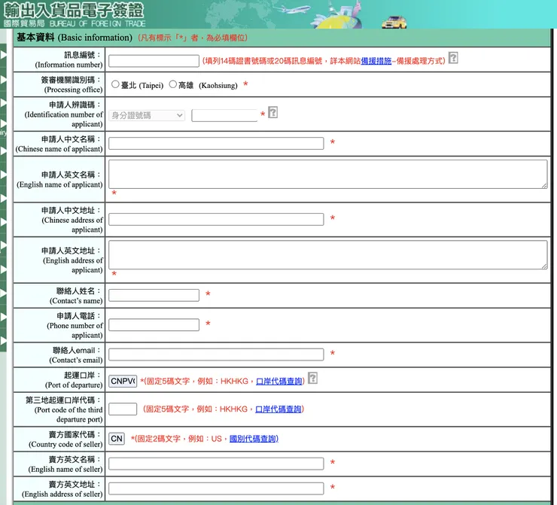Click the 輸出入貨品電子簽證 header title
This screenshot has height=505, width=557.
[x=74, y=10]
